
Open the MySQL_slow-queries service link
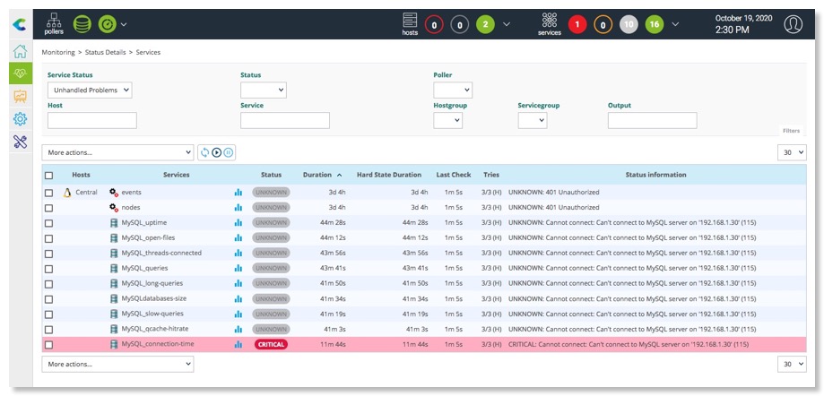[152, 314]
